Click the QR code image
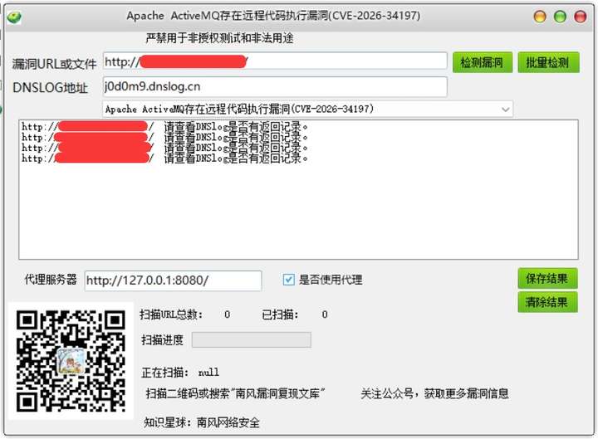Screen dimensions: 598x439 pyautogui.click(x=71, y=360)
